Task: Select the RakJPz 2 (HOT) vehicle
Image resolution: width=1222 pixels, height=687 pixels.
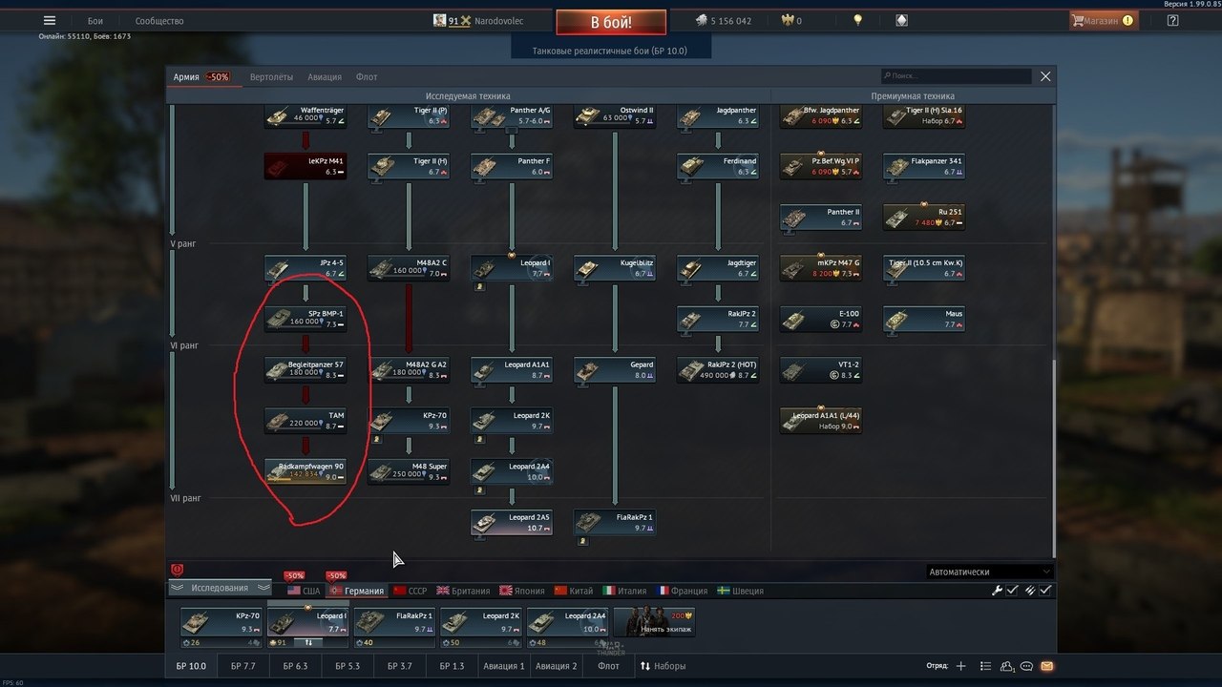Action: [x=718, y=369]
